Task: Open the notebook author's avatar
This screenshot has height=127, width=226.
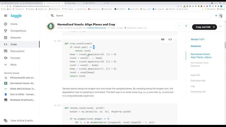Action: [50, 26]
